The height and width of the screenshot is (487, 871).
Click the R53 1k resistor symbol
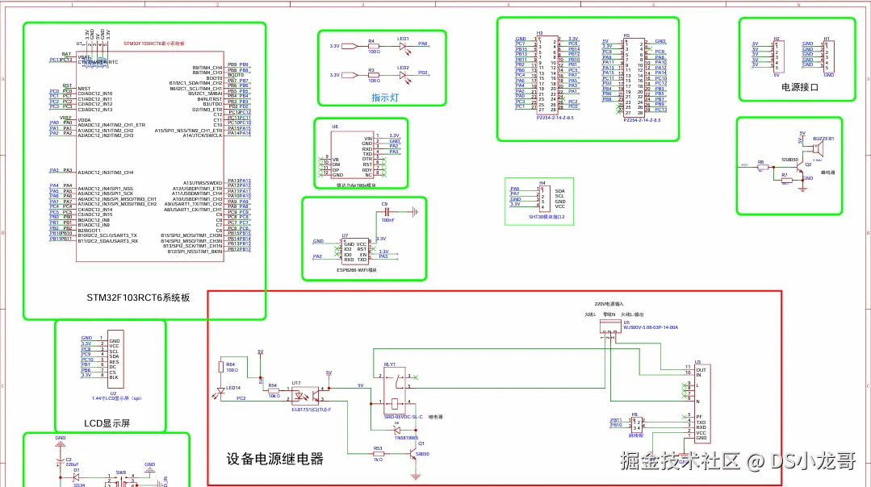coord(379,454)
